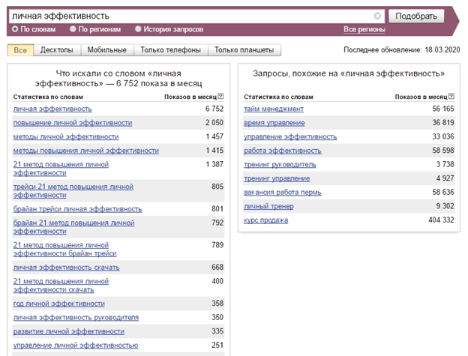The height and width of the screenshot is (356, 468).
Task: Switch to the 'Мобильные' tab
Action: coord(107,50)
